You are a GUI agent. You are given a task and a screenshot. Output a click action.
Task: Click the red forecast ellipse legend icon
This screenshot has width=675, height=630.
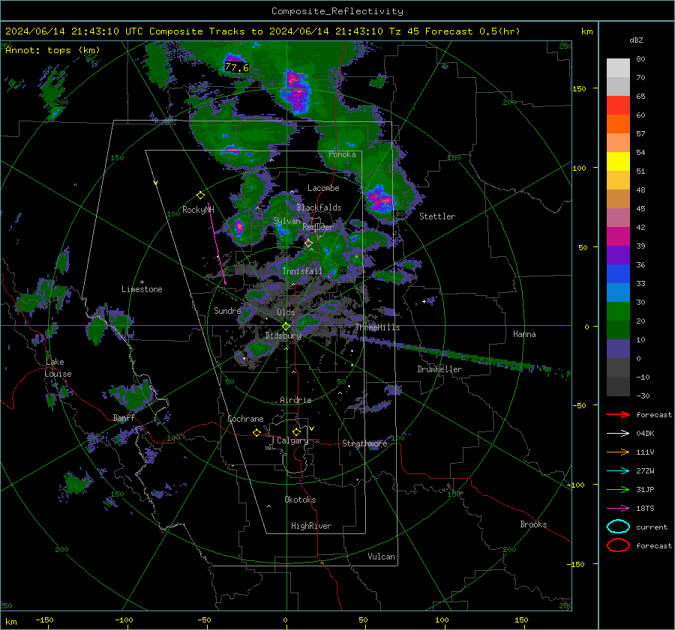pyautogui.click(x=618, y=545)
